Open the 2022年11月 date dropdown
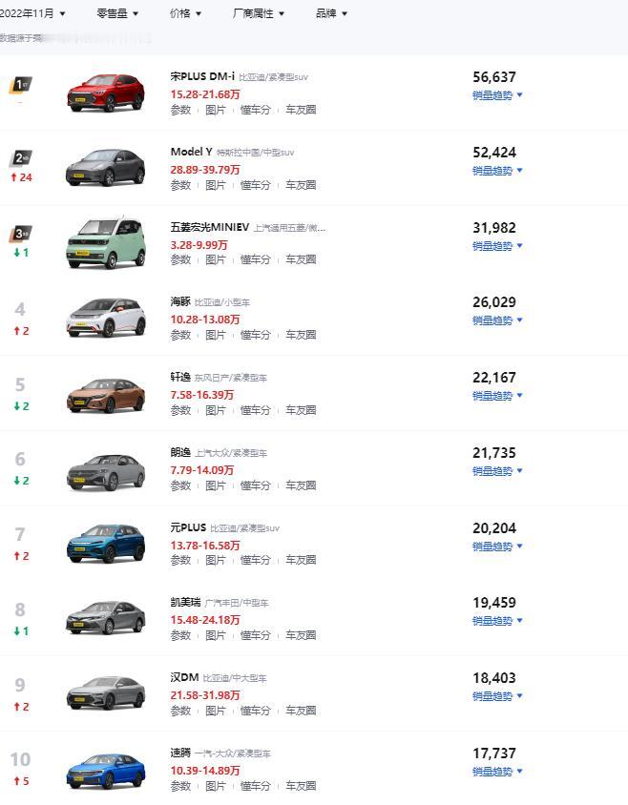This screenshot has height=805, width=628. pyautogui.click(x=32, y=13)
